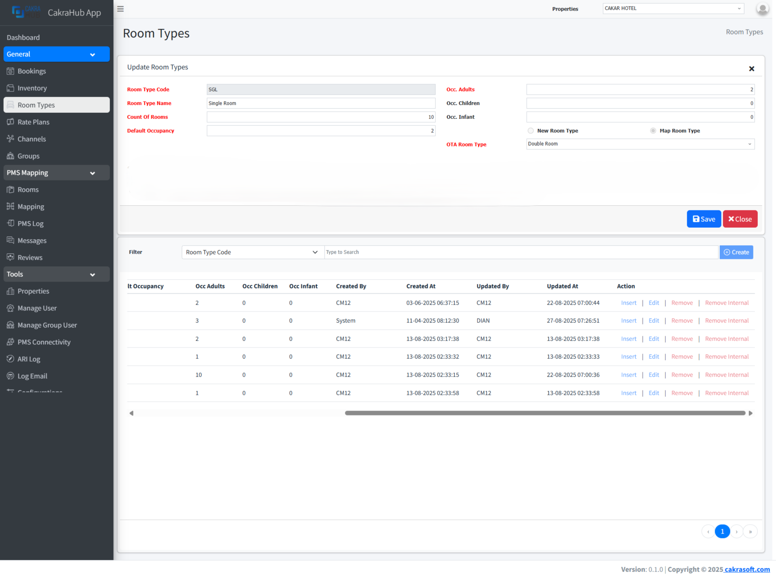Close Update Room Types panel with X
The height and width of the screenshot is (578, 776).
click(751, 69)
